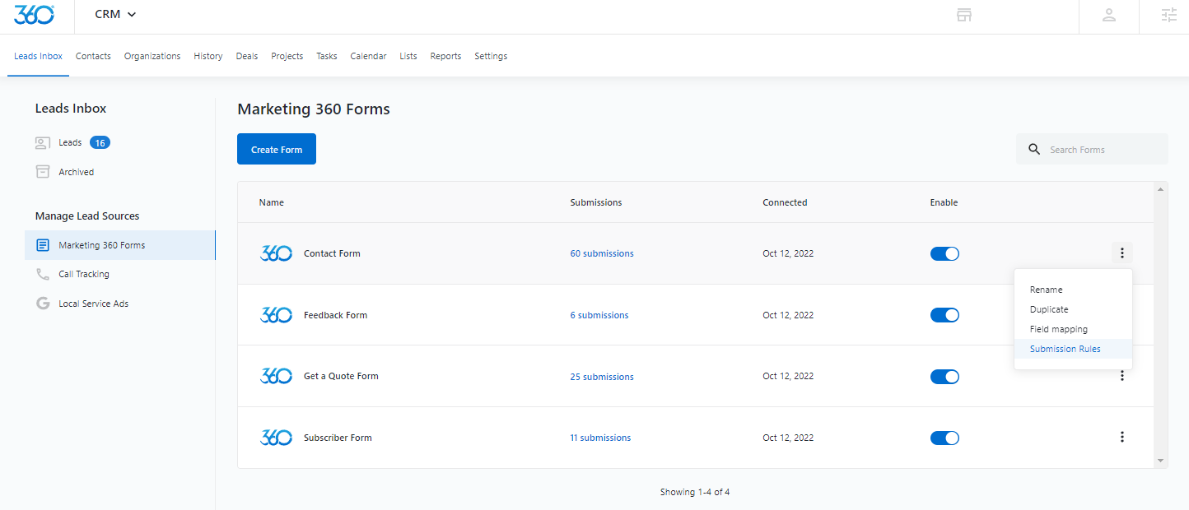Disable the Contact Form toggle

pyautogui.click(x=944, y=253)
